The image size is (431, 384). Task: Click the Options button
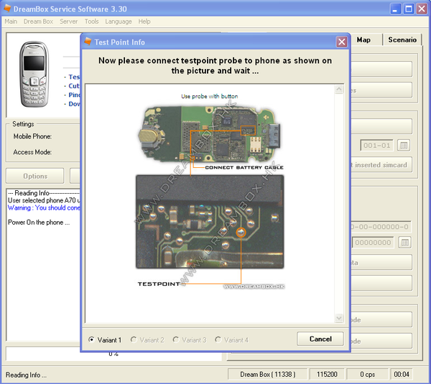[35, 176]
